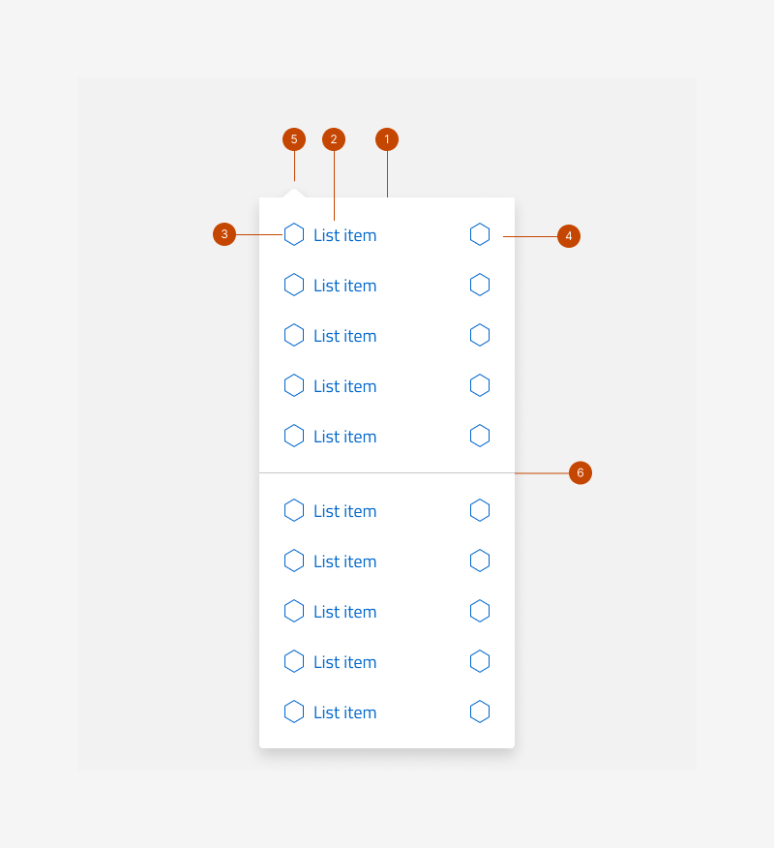Image resolution: width=774 pixels, height=848 pixels.
Task: Select annotation marker number 6 near the divider
Action: [x=580, y=473]
